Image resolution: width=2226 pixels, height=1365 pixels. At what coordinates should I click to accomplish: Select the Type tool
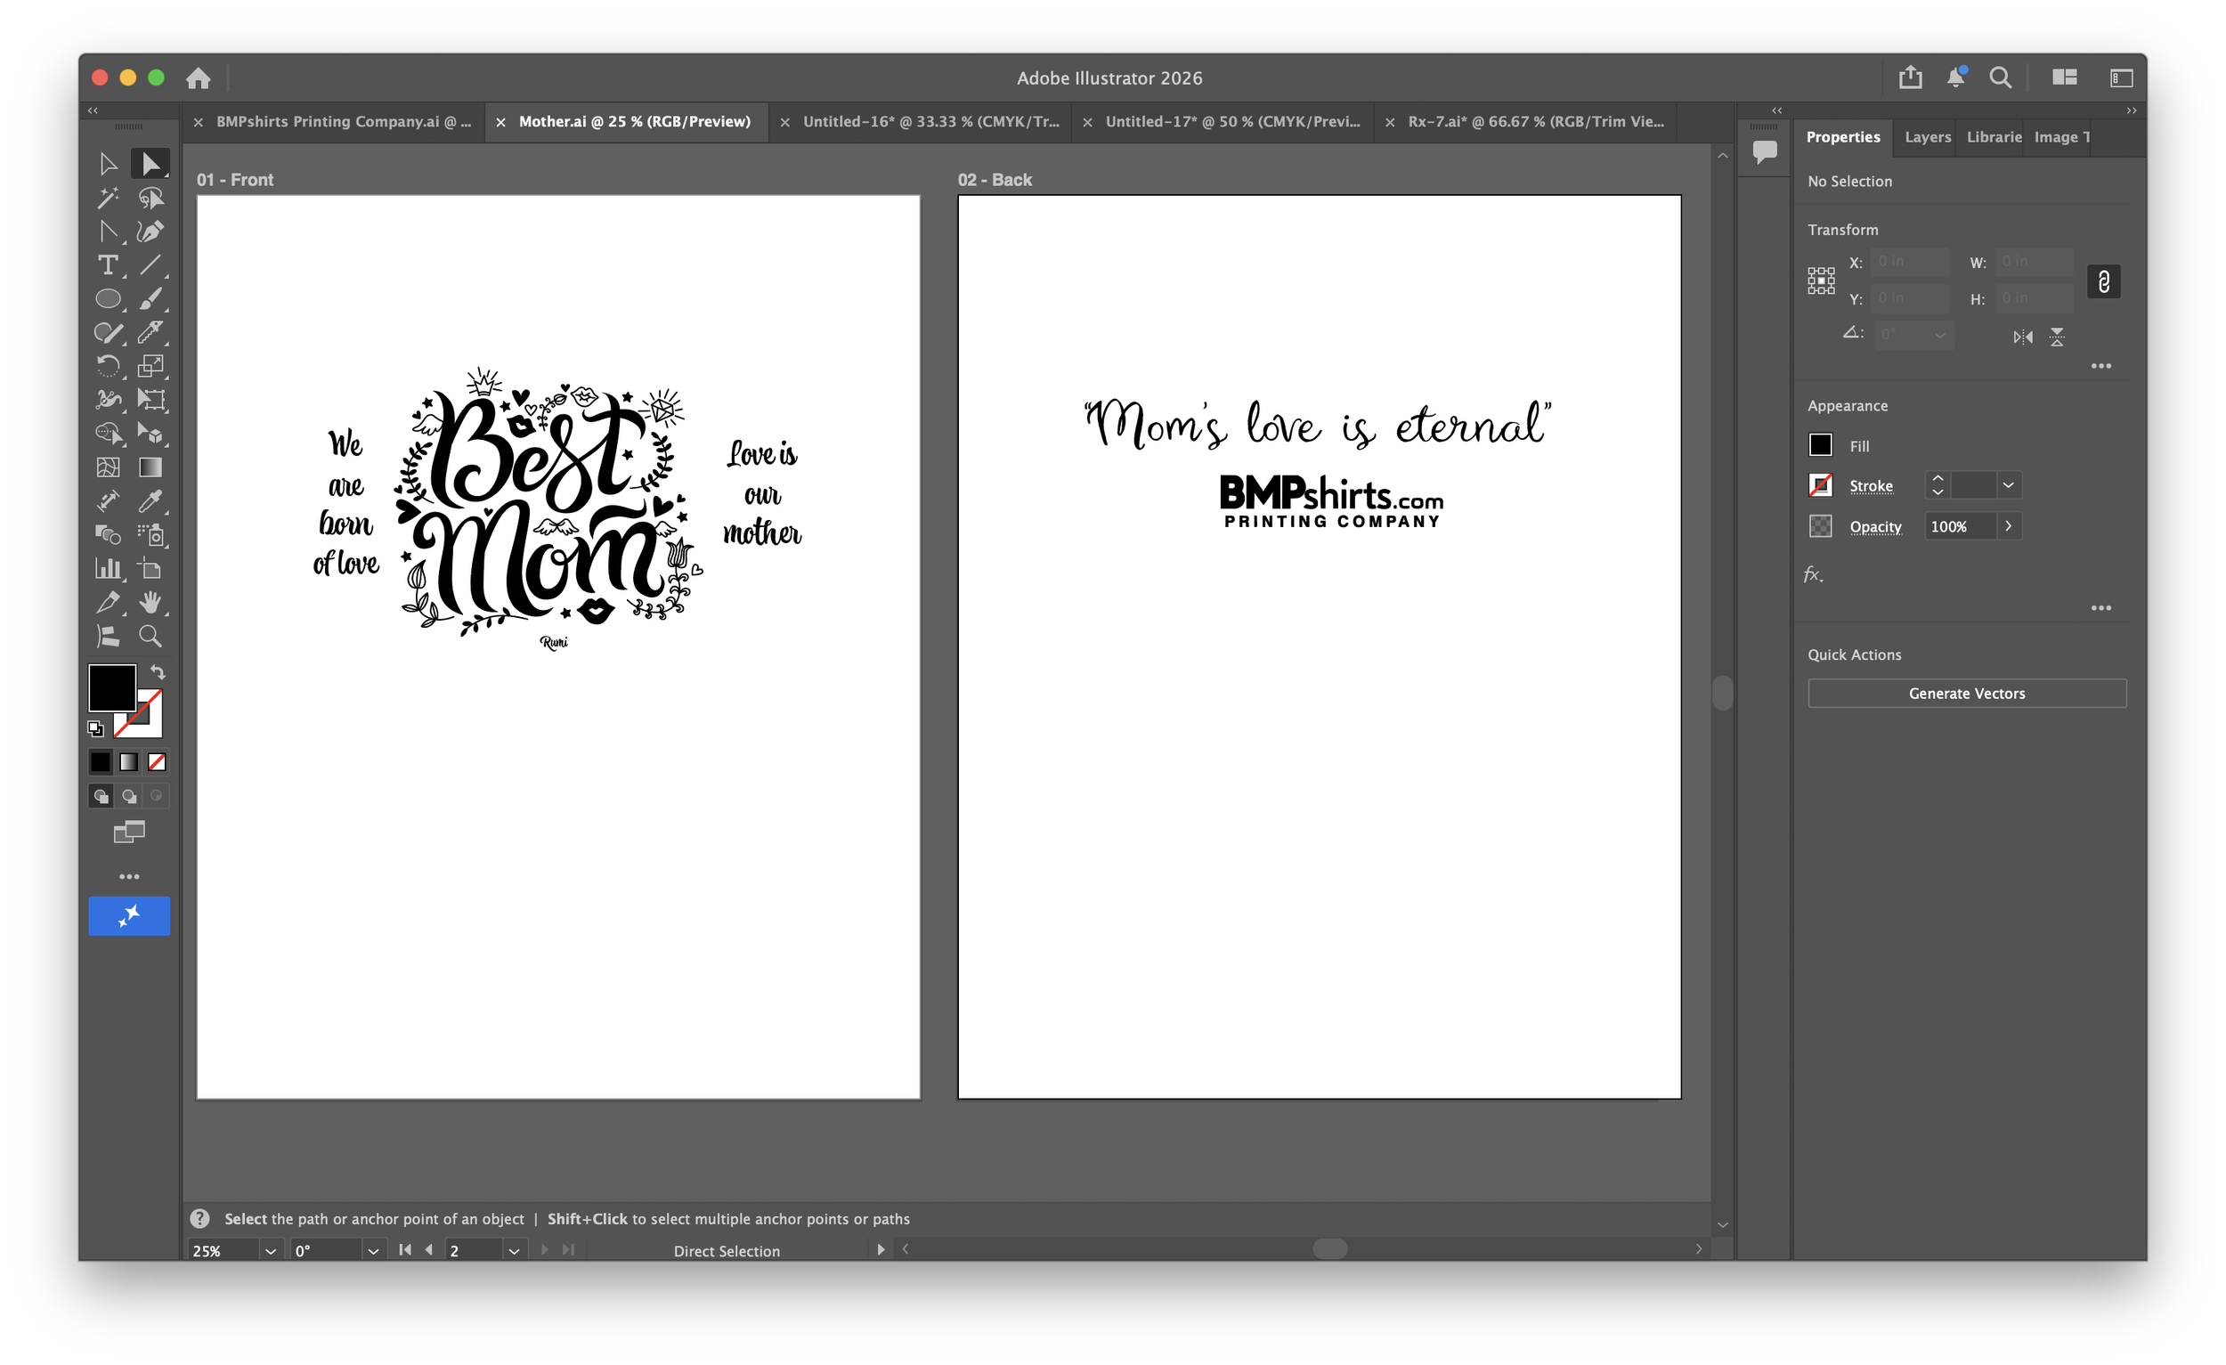pos(108,264)
